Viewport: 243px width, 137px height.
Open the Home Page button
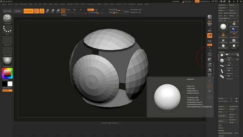(x=7, y=11)
